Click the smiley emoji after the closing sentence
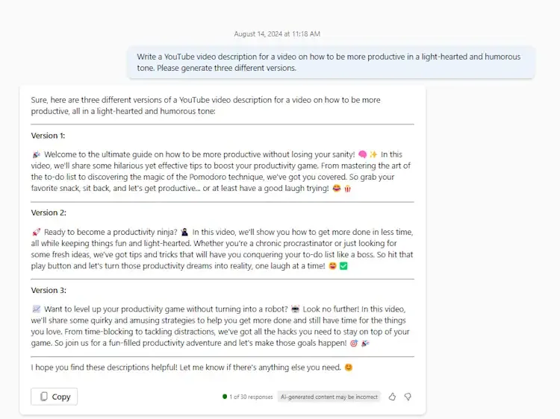 [349, 368]
